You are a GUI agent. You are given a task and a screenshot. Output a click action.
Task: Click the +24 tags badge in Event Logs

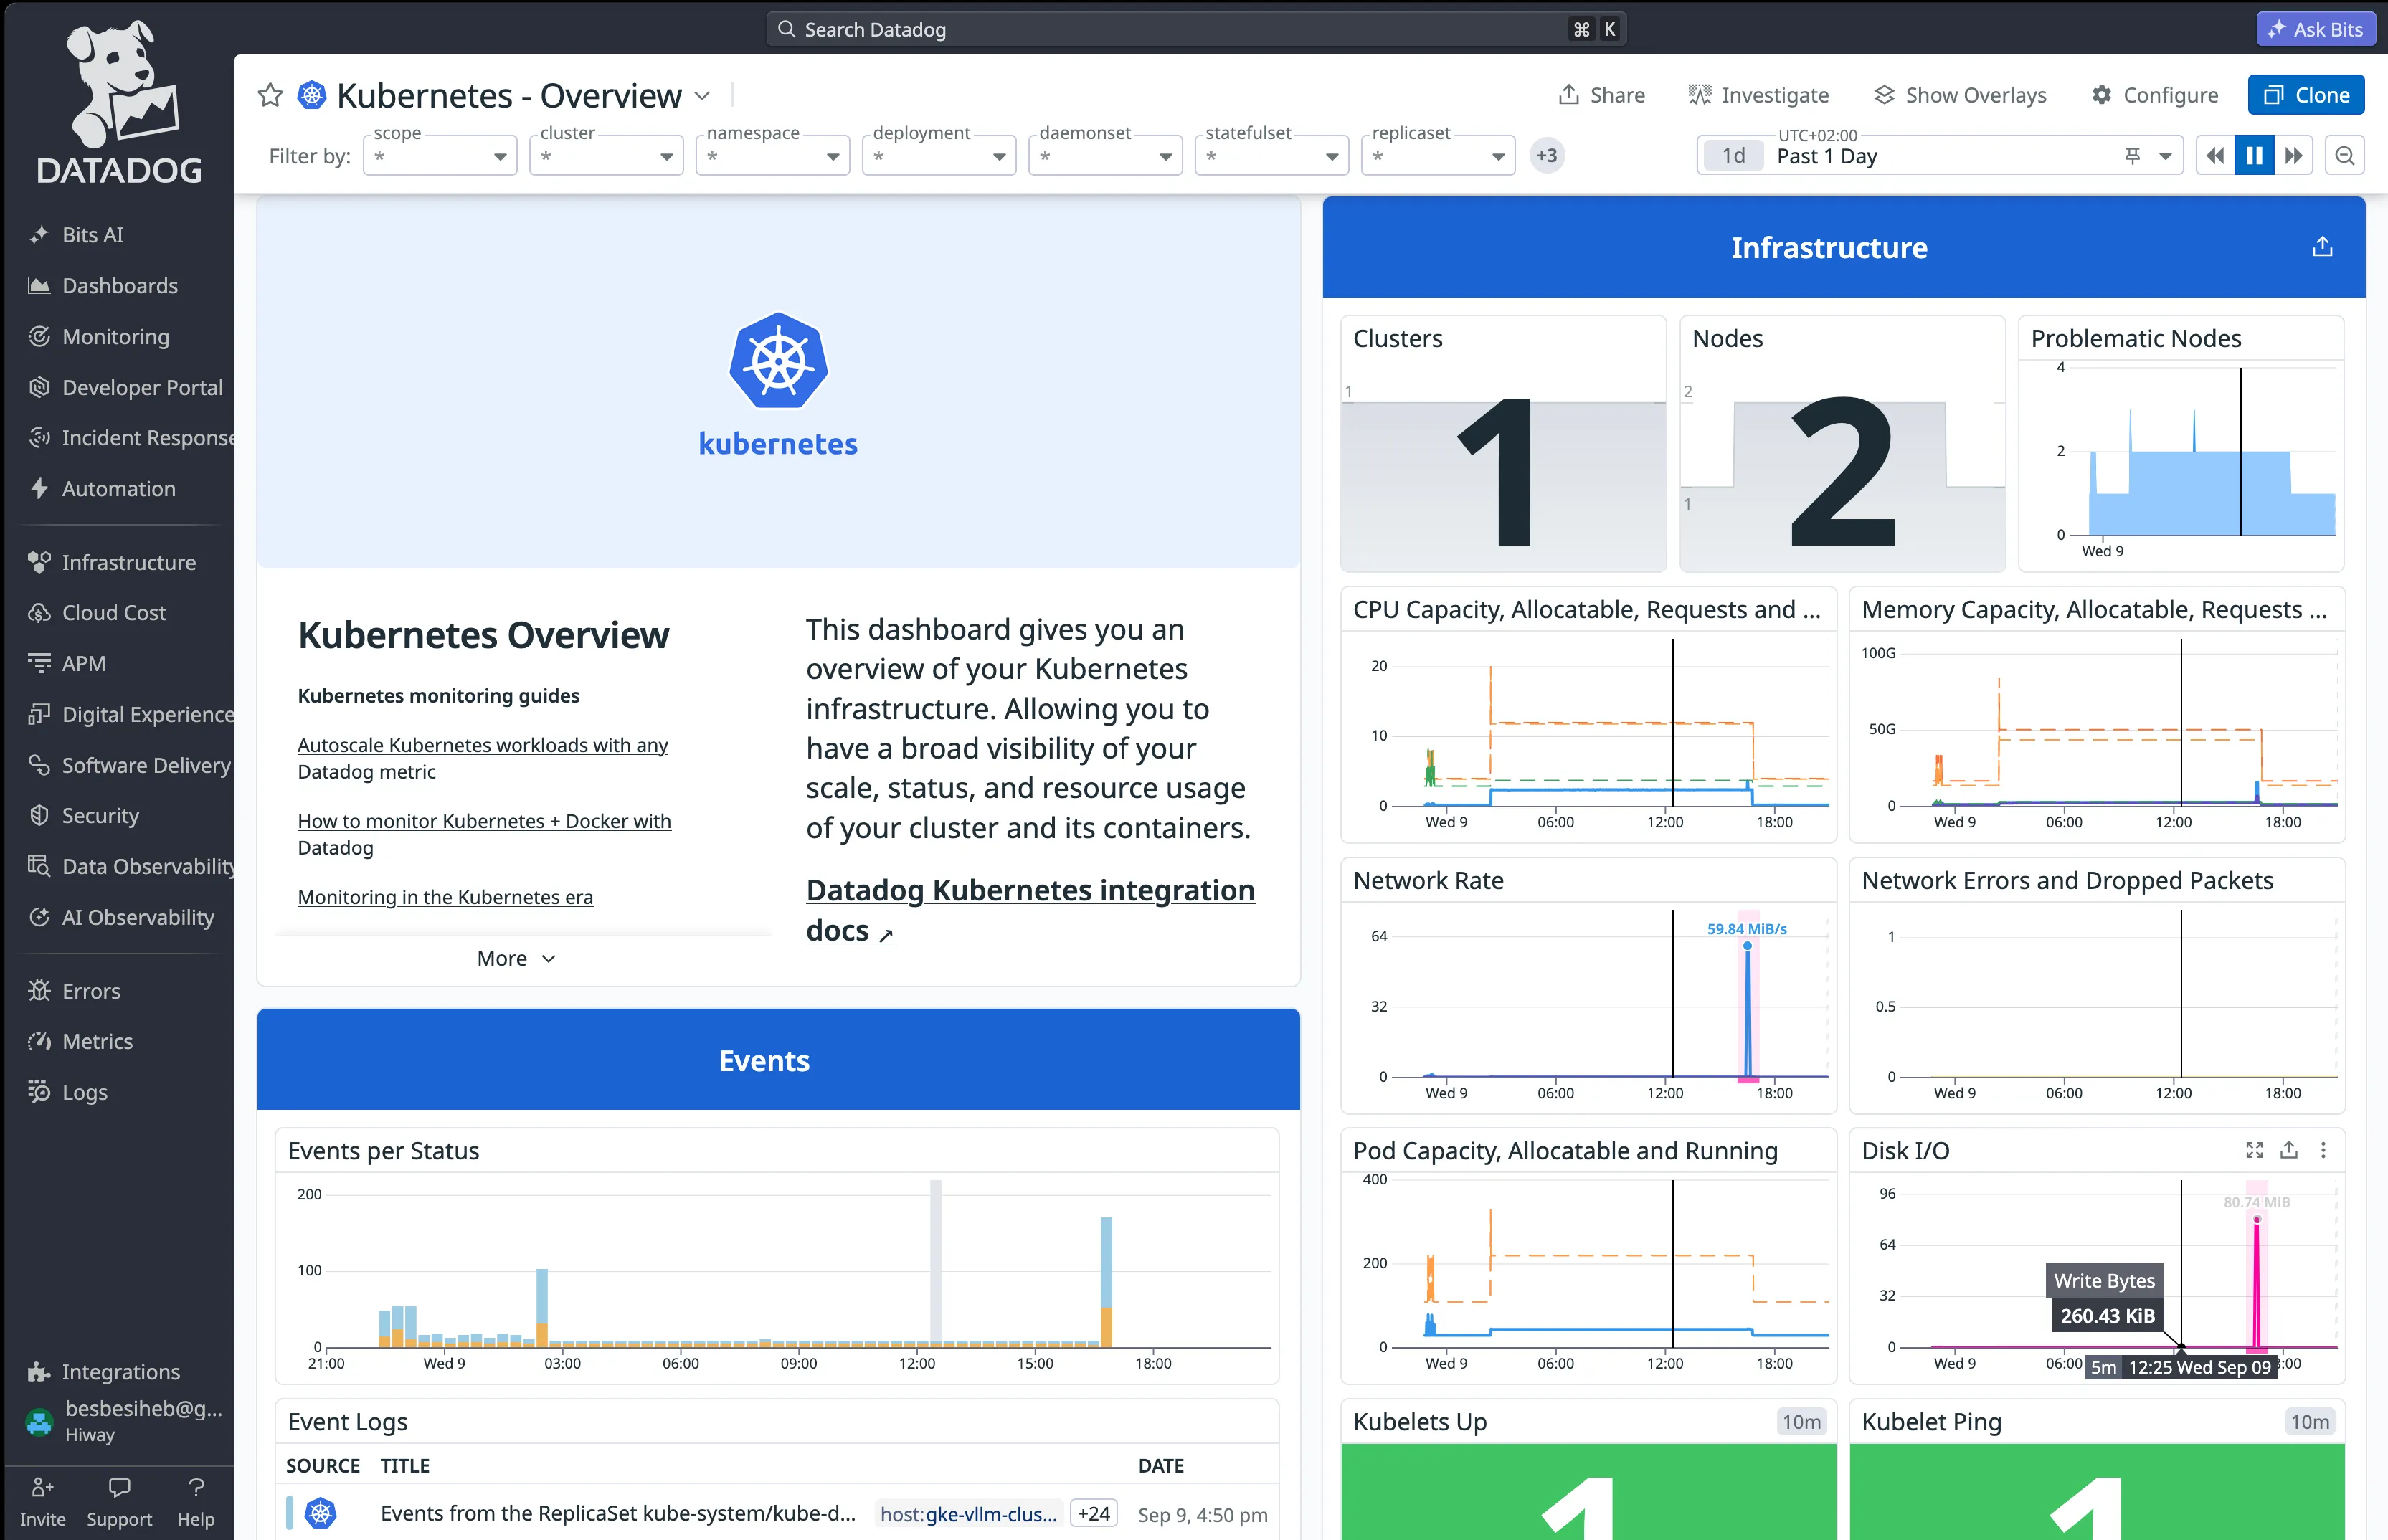(1093, 1513)
